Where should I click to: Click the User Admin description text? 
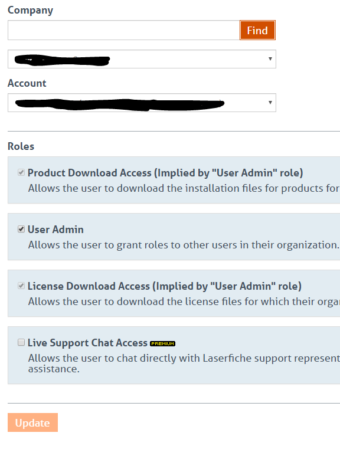click(184, 245)
